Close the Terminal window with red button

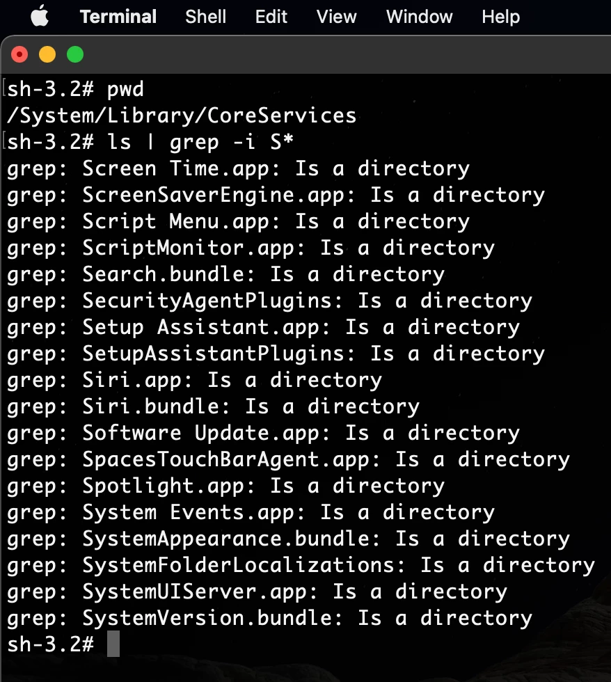pyautogui.click(x=19, y=55)
